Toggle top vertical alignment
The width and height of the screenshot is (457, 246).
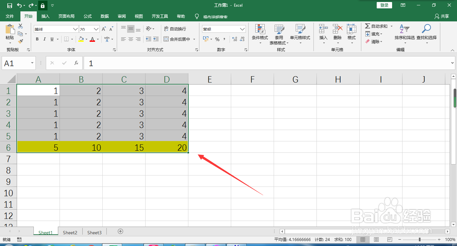[123, 29]
